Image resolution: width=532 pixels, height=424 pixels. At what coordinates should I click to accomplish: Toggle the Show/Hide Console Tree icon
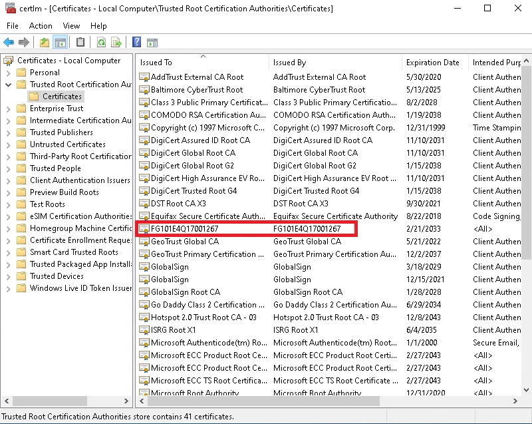[61, 43]
